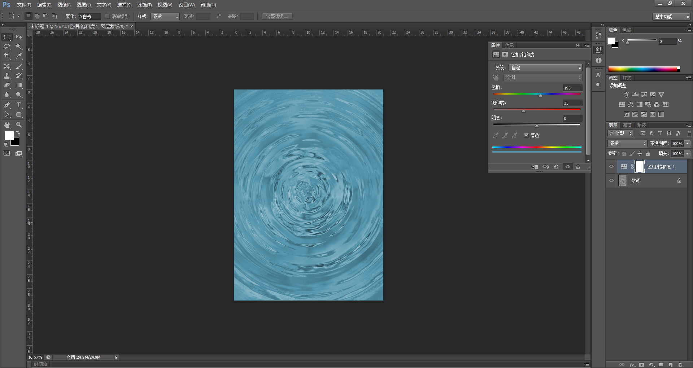Hide the 背景 layer via eye icon

(x=611, y=181)
